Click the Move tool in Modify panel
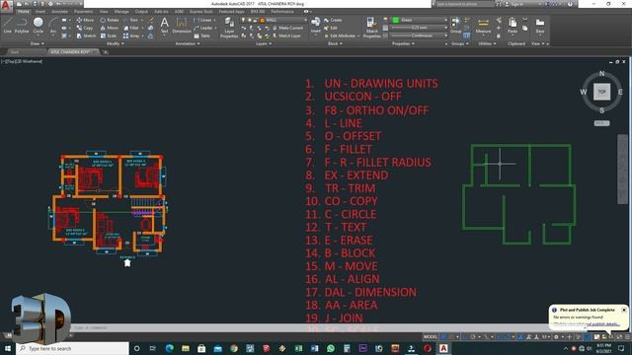632x355 pixels. point(85,20)
